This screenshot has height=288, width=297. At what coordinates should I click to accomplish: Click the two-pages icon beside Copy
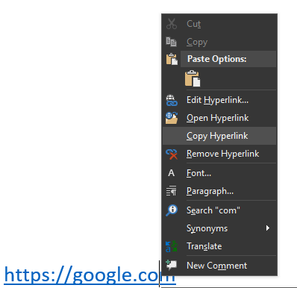tap(172, 42)
